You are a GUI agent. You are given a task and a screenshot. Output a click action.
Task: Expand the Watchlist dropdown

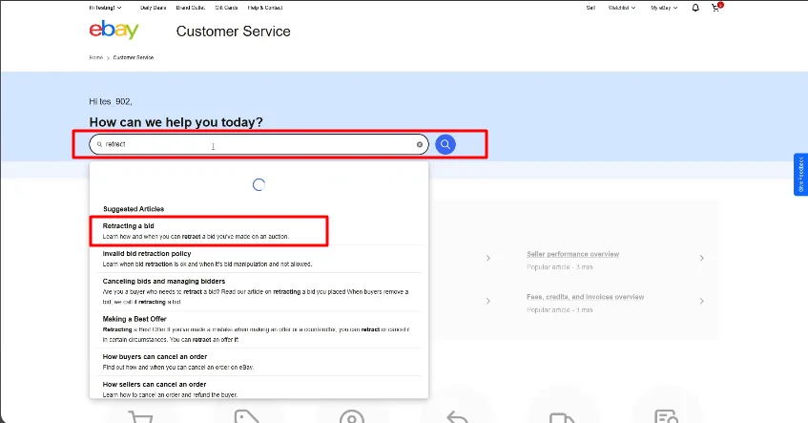coord(621,8)
